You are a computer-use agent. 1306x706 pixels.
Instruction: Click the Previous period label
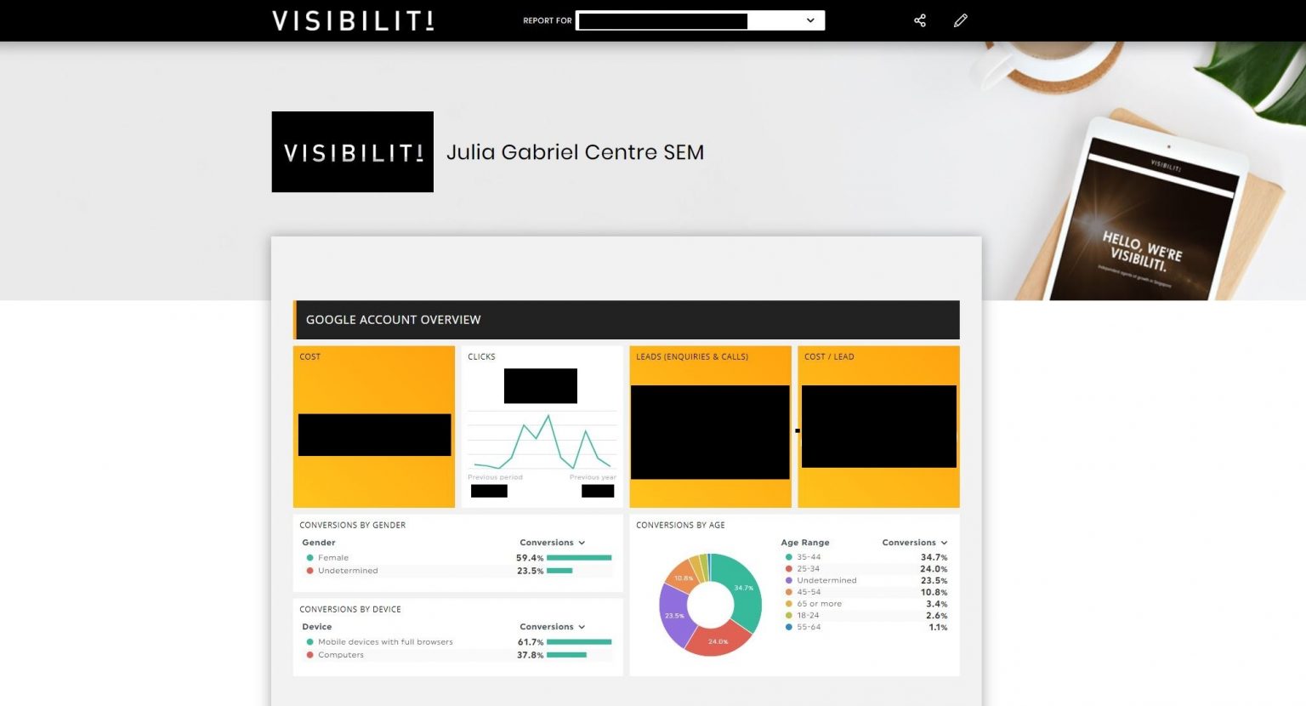(495, 477)
